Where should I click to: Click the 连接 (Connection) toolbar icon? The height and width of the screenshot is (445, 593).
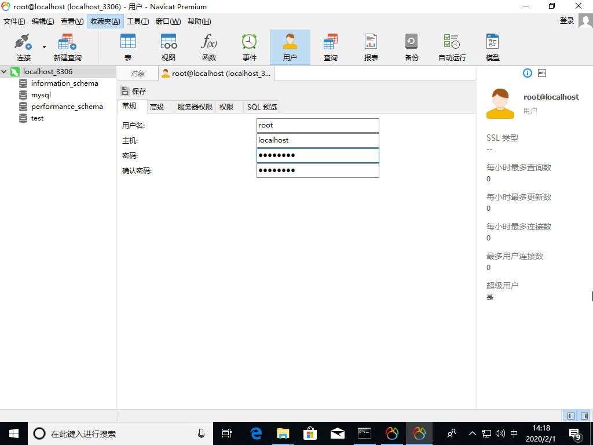point(23,48)
